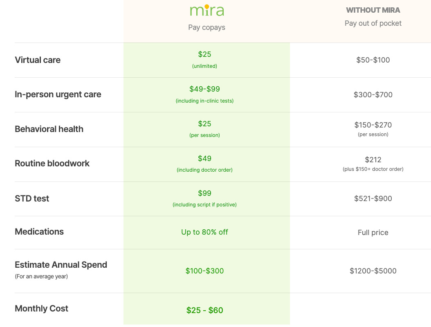Viewport: 431px width, 327px height.
Task: Click the '$25 - $60' monthly cost
Action: [204, 310]
